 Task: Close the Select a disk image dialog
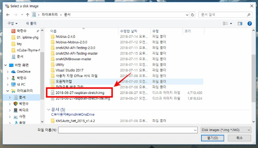click(252, 6)
